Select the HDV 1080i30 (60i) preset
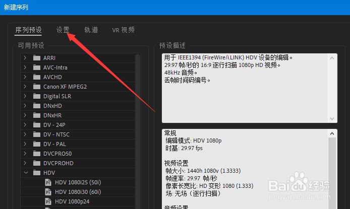350x209 pixels. click(x=78, y=192)
